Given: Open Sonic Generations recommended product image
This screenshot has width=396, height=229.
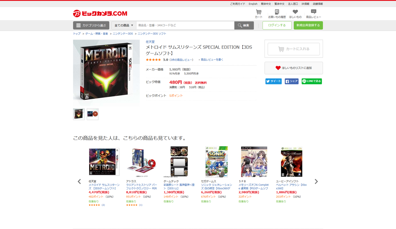Looking at the screenshot, I should (x=217, y=162).
